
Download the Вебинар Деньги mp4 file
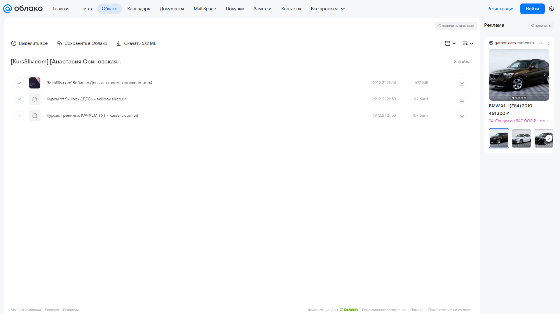point(462,83)
